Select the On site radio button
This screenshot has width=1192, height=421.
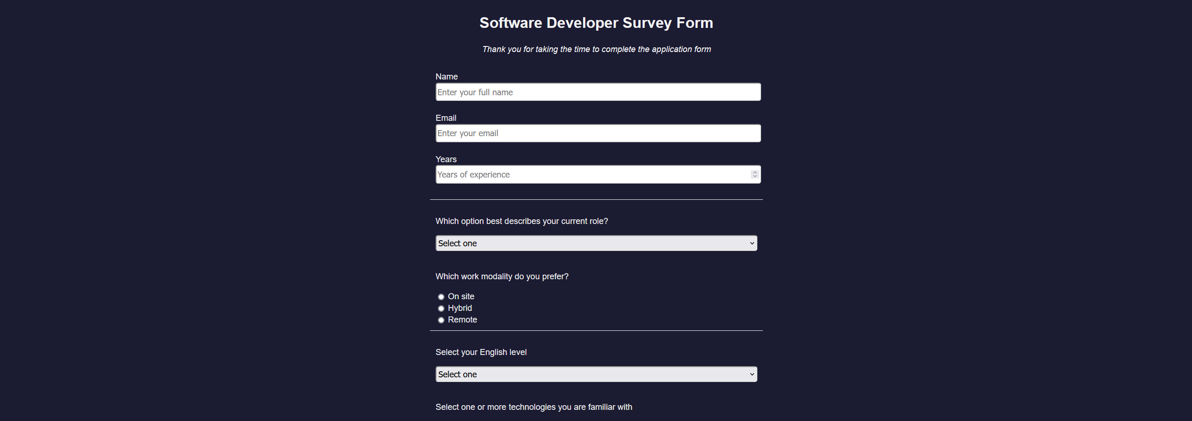pyautogui.click(x=441, y=296)
